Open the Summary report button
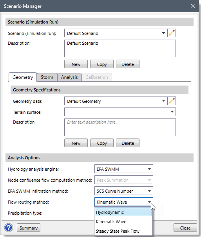 pyautogui.click(x=29, y=228)
